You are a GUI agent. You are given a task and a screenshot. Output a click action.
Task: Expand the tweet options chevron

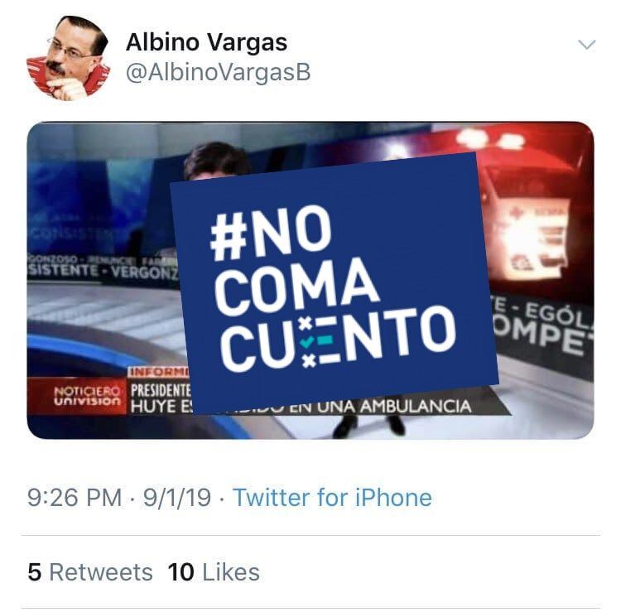(x=586, y=44)
